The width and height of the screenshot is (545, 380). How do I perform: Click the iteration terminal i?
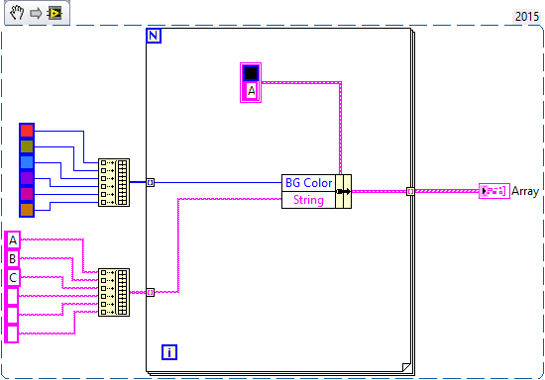point(169,352)
